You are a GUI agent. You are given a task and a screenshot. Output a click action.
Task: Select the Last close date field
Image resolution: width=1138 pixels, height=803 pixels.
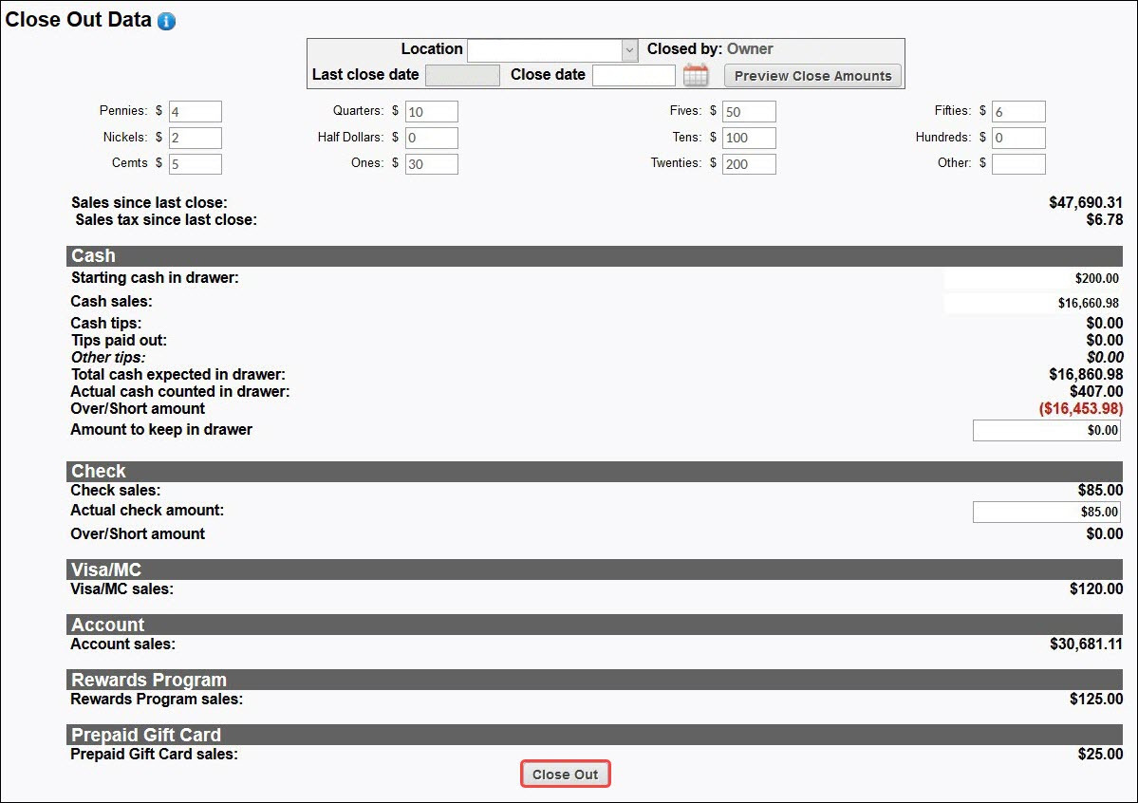[462, 76]
